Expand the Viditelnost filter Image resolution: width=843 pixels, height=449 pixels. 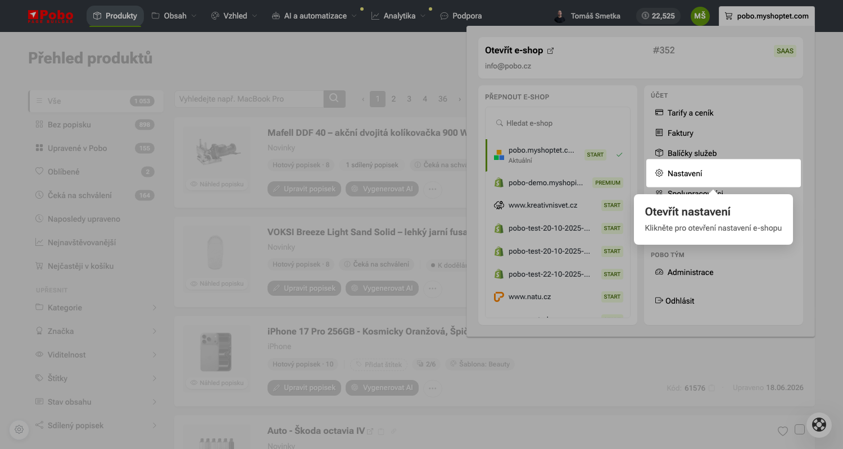pos(96,355)
